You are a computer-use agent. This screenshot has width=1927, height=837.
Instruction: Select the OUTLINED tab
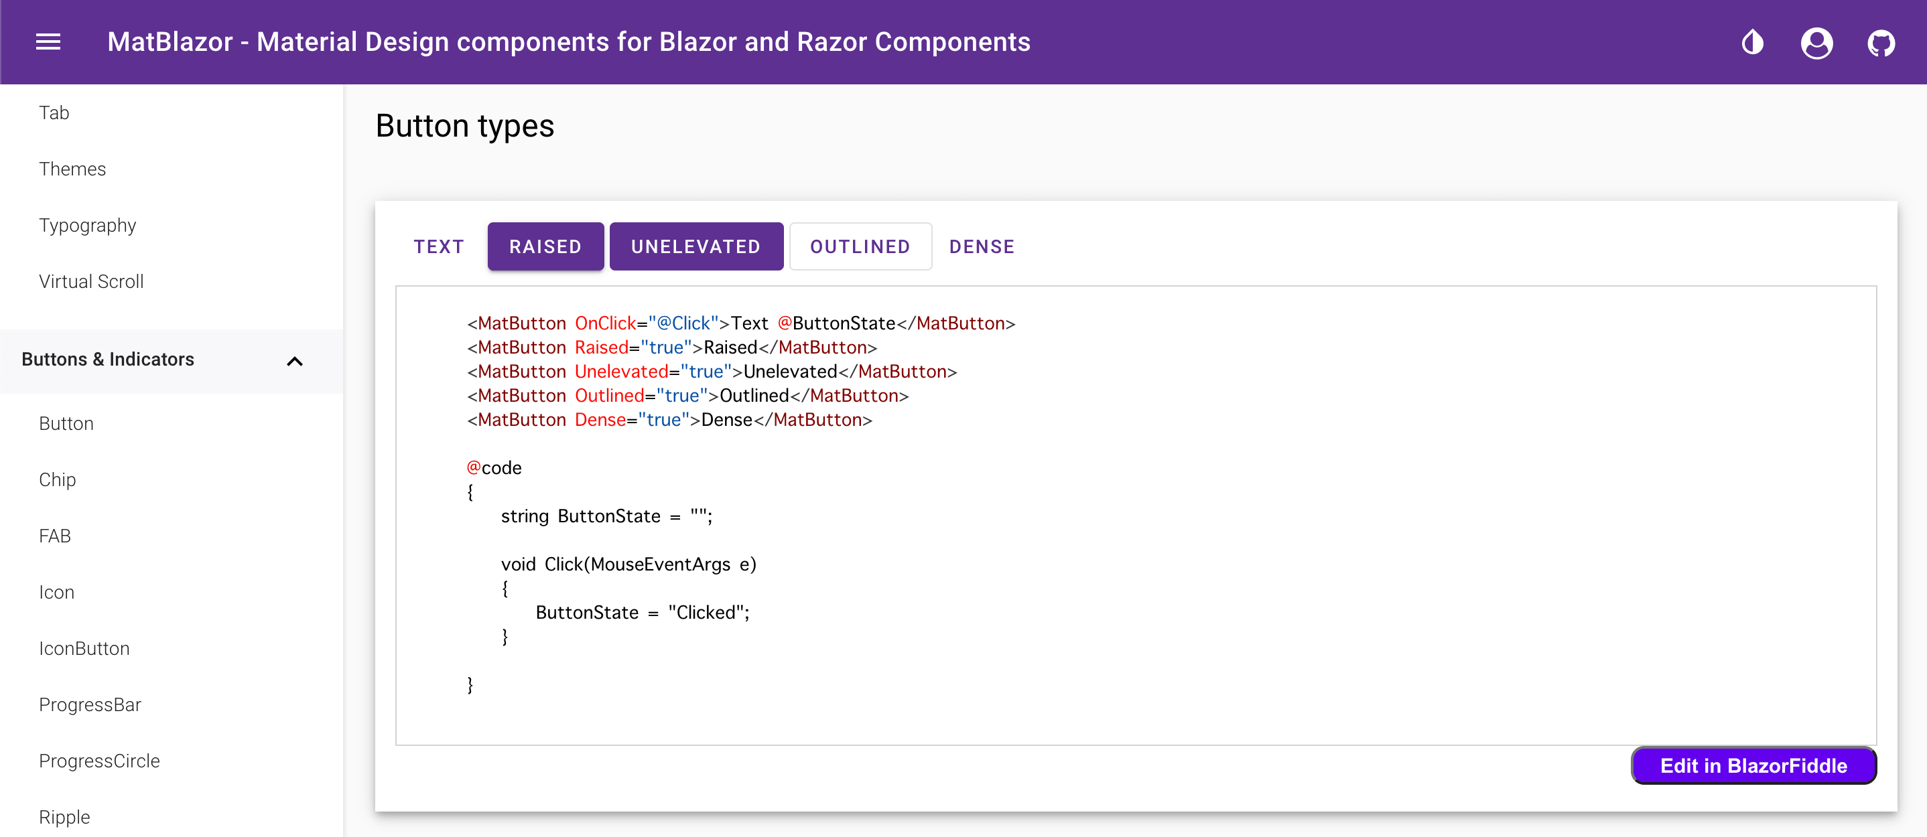(x=862, y=246)
